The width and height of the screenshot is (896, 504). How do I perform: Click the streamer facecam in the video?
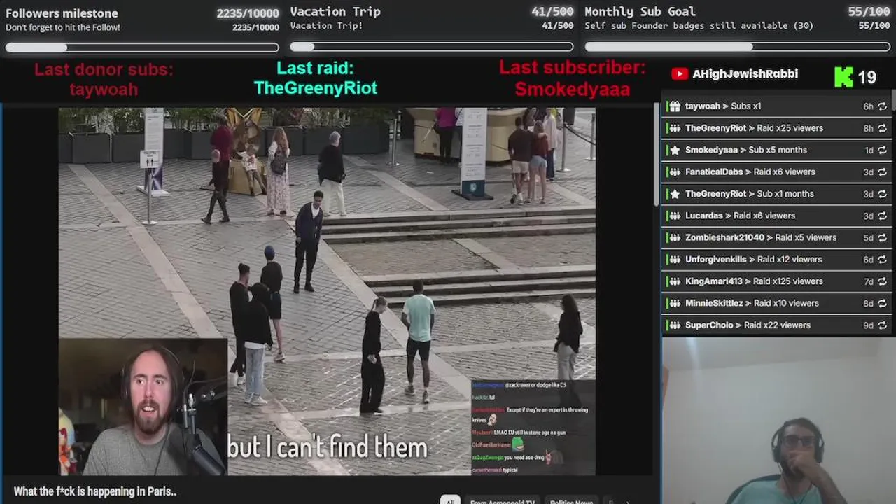[x=143, y=407]
